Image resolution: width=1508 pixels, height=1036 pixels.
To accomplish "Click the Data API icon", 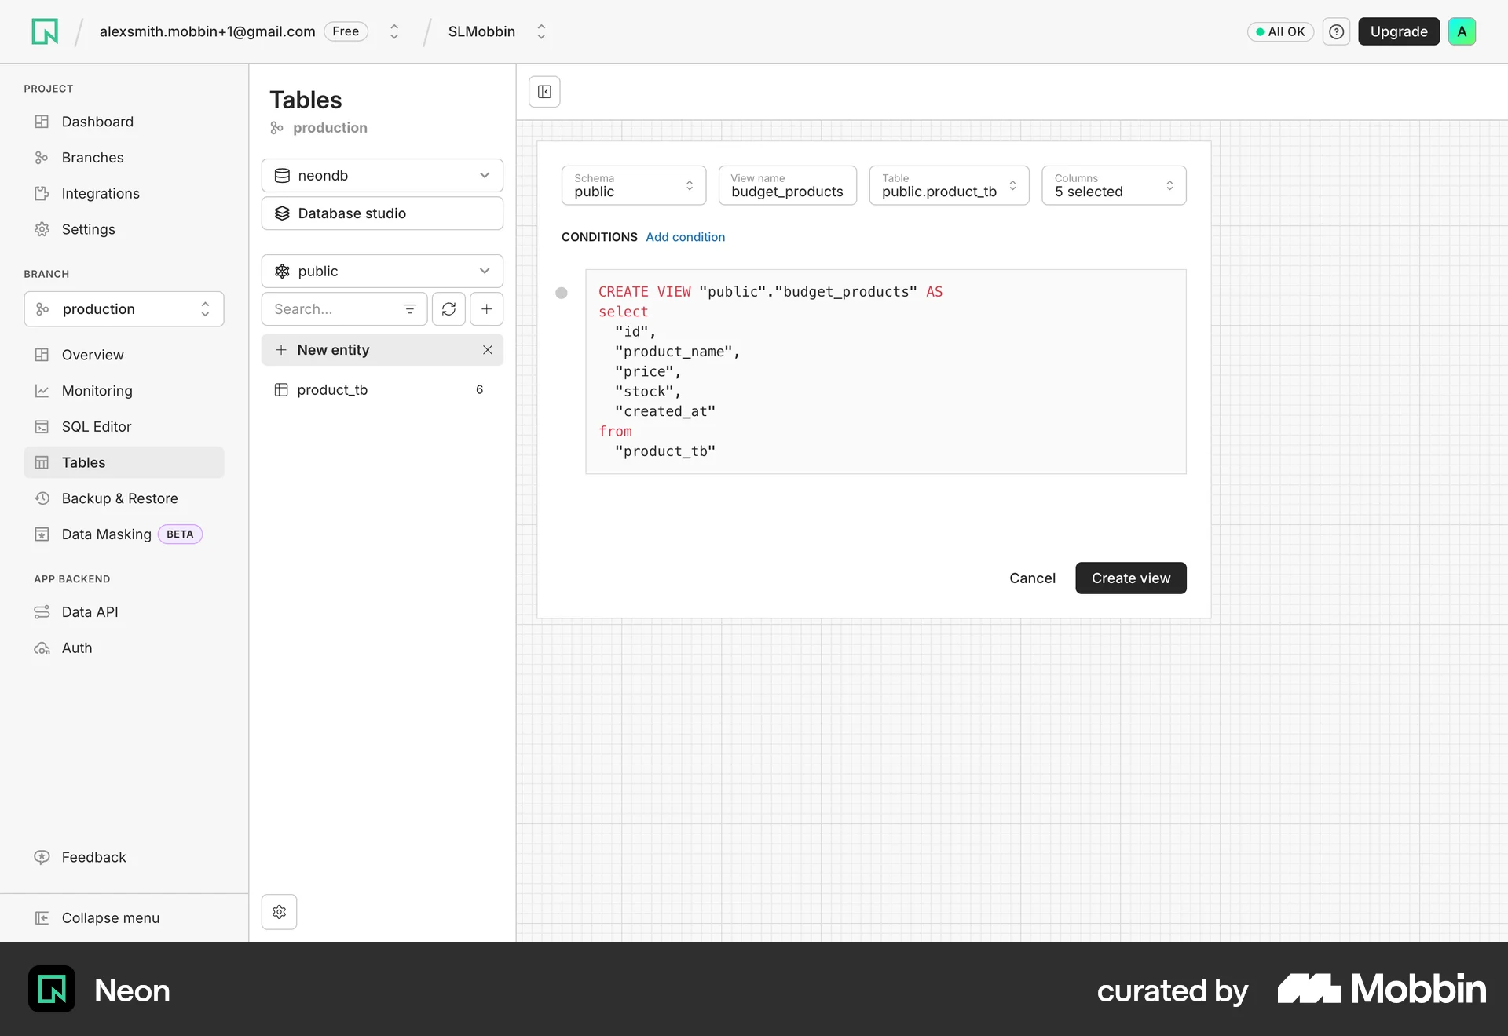I will (x=42, y=612).
